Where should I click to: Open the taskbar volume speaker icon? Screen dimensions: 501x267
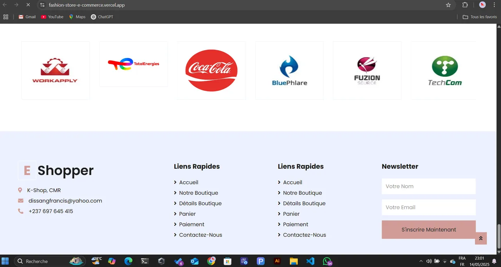[x=429, y=261]
